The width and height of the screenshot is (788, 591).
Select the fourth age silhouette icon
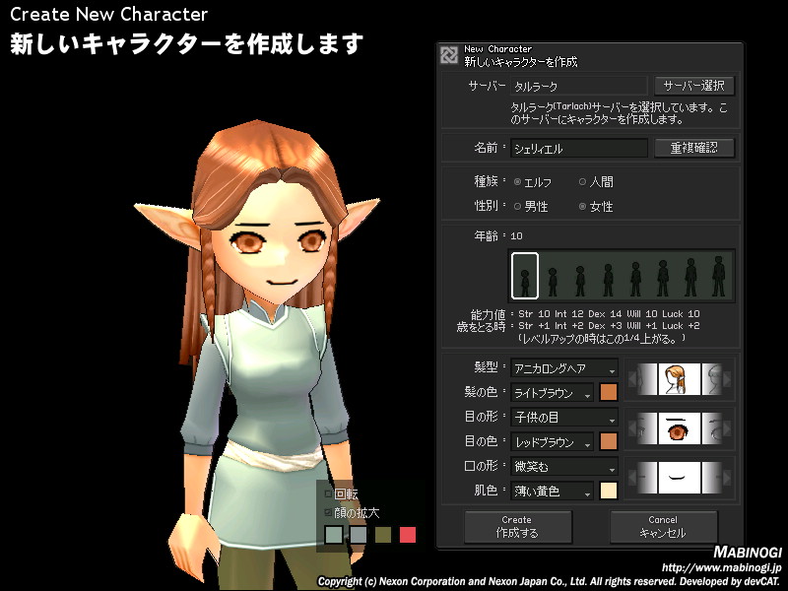pos(608,280)
